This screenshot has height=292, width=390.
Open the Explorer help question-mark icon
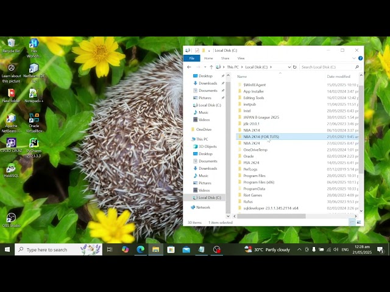pos(360,58)
